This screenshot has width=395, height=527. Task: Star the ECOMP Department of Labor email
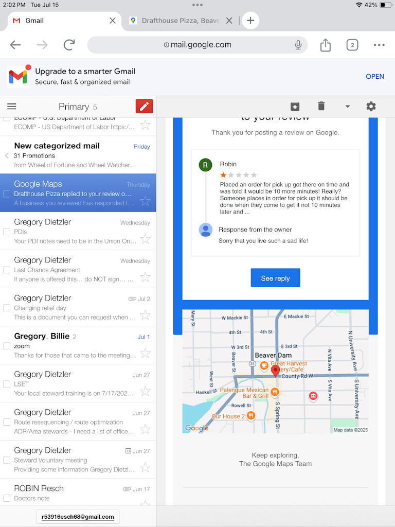[145, 125]
